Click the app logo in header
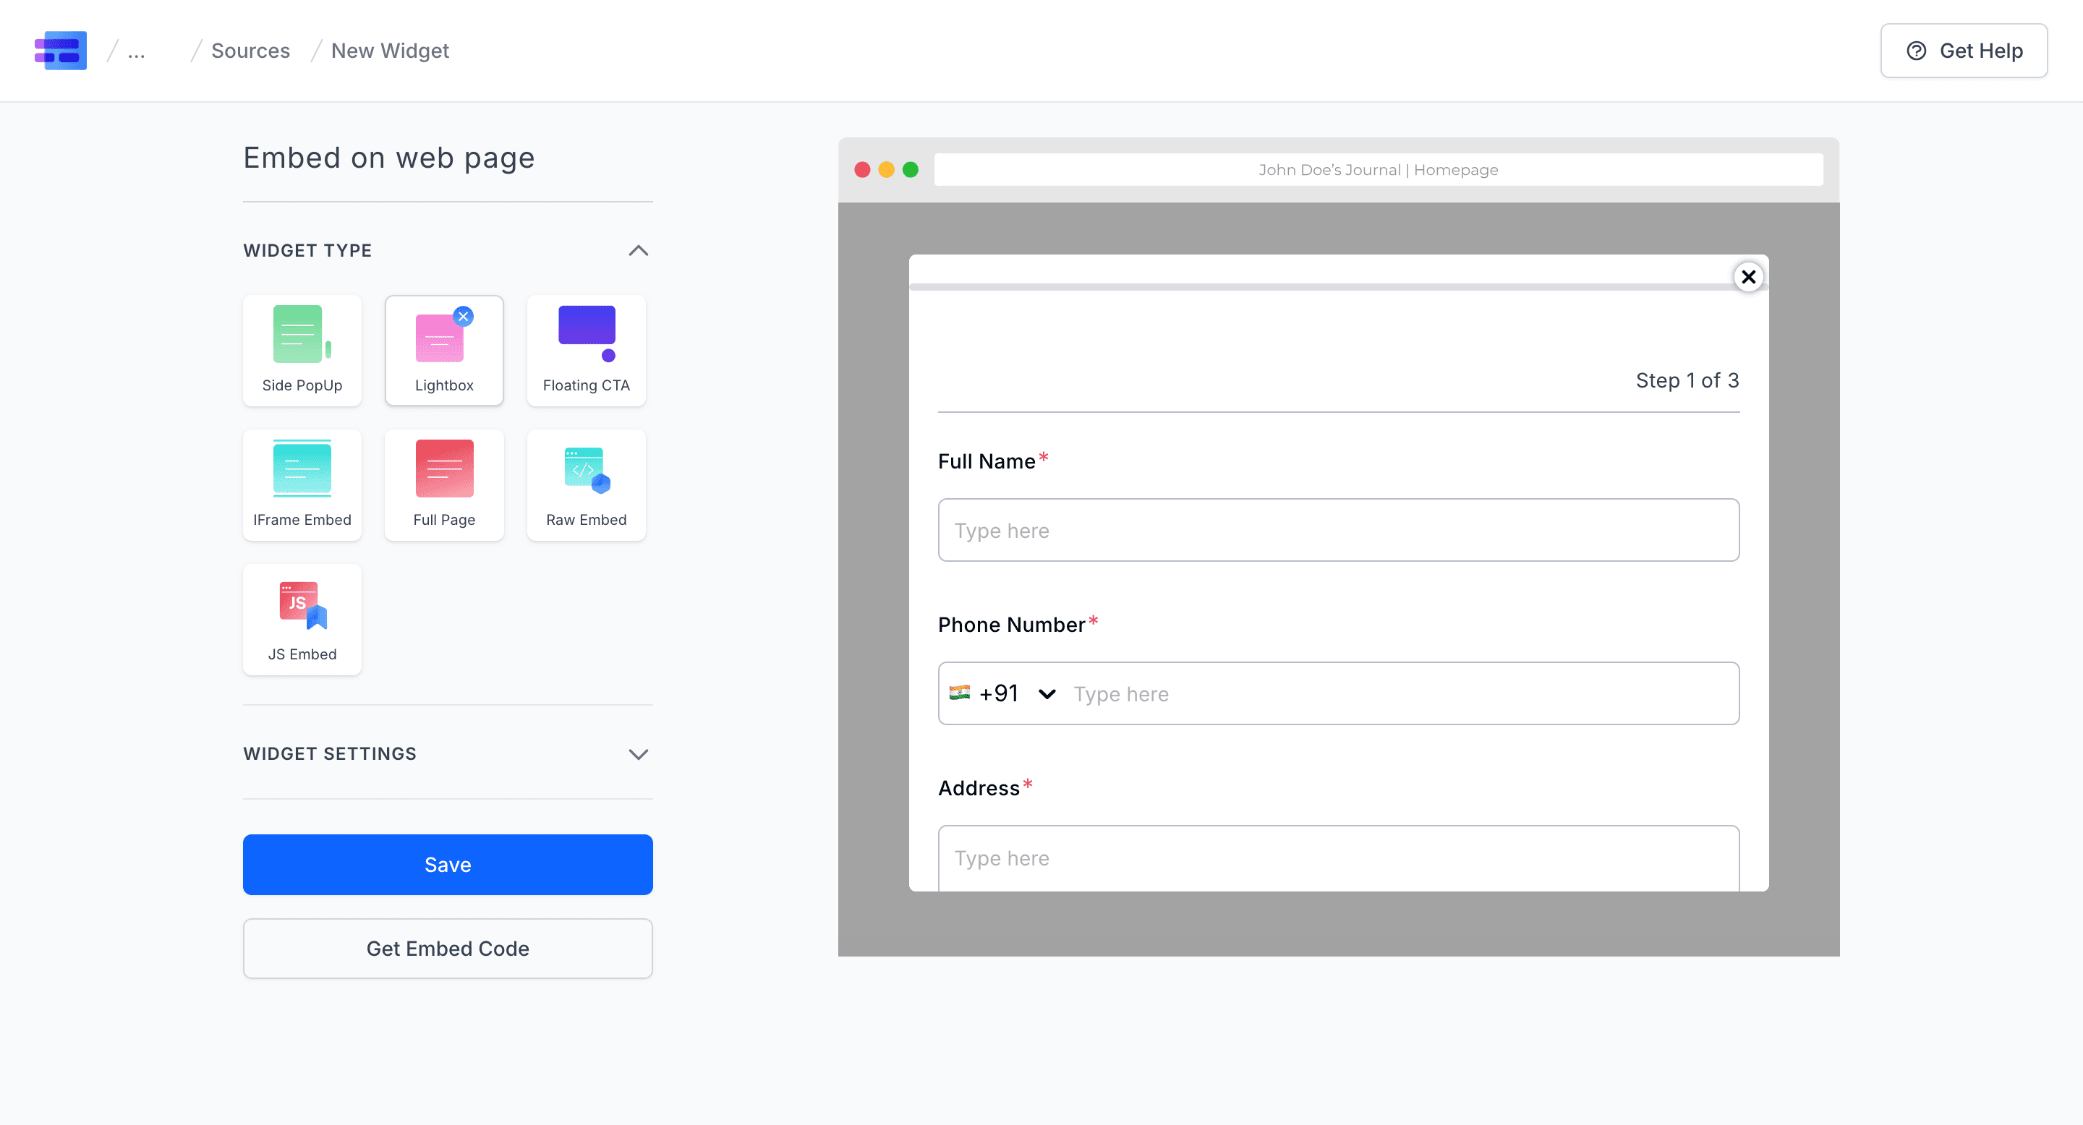The height and width of the screenshot is (1125, 2083). tap(61, 50)
